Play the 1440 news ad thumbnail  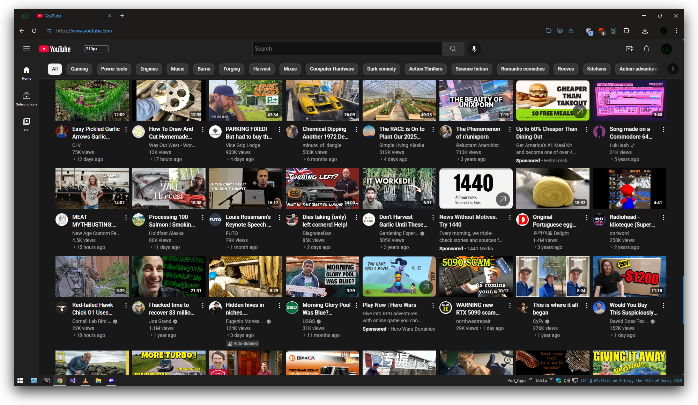[476, 189]
